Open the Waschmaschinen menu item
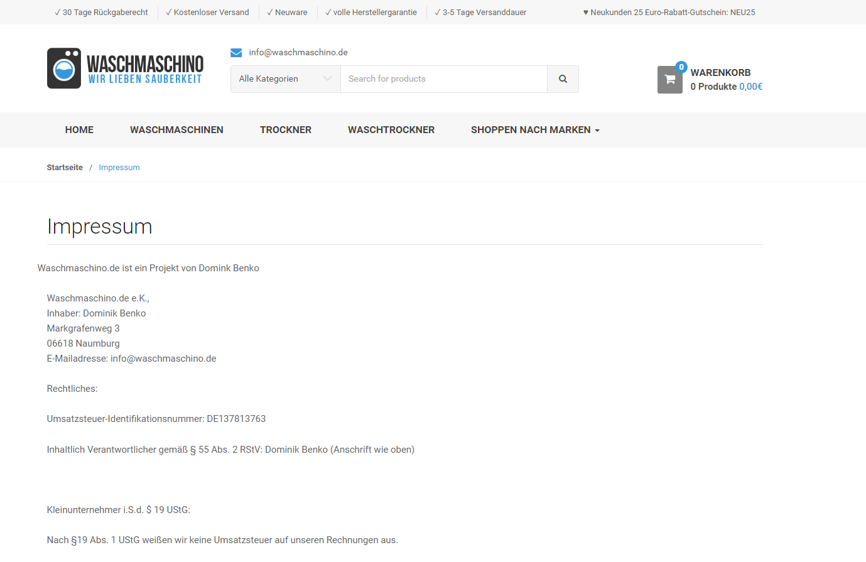The image size is (866, 562). coord(176,130)
